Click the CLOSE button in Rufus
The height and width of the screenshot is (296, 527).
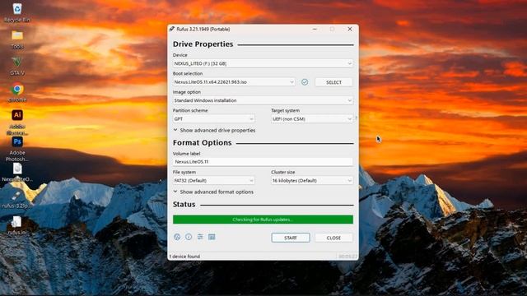tap(333, 238)
